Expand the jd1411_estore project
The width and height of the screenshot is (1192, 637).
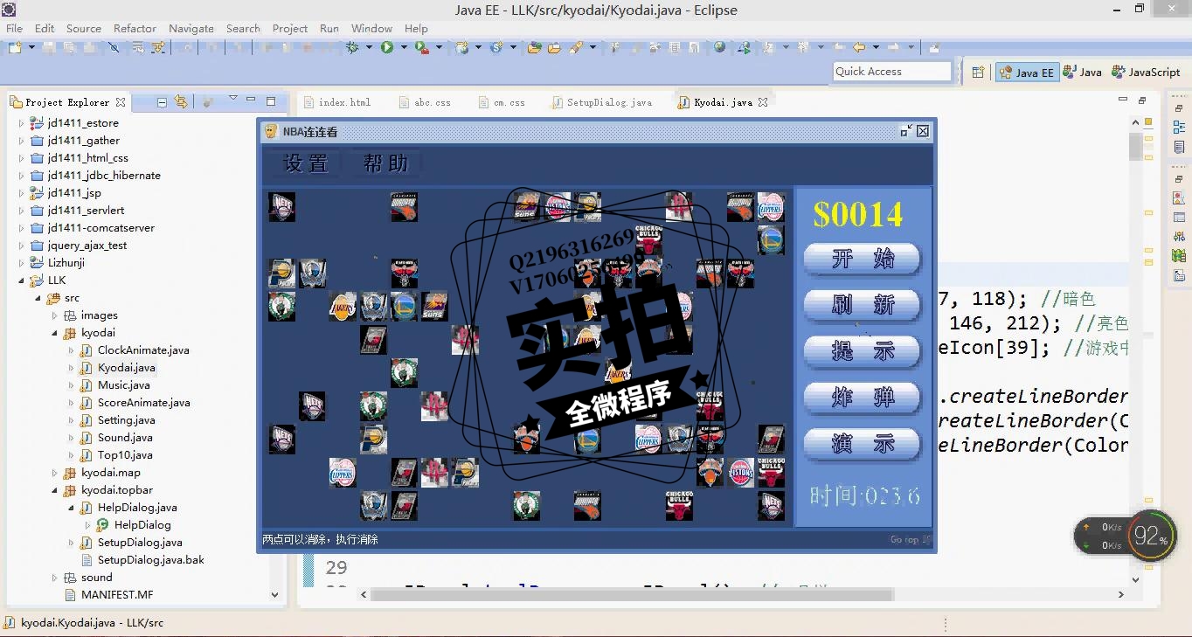pos(22,123)
